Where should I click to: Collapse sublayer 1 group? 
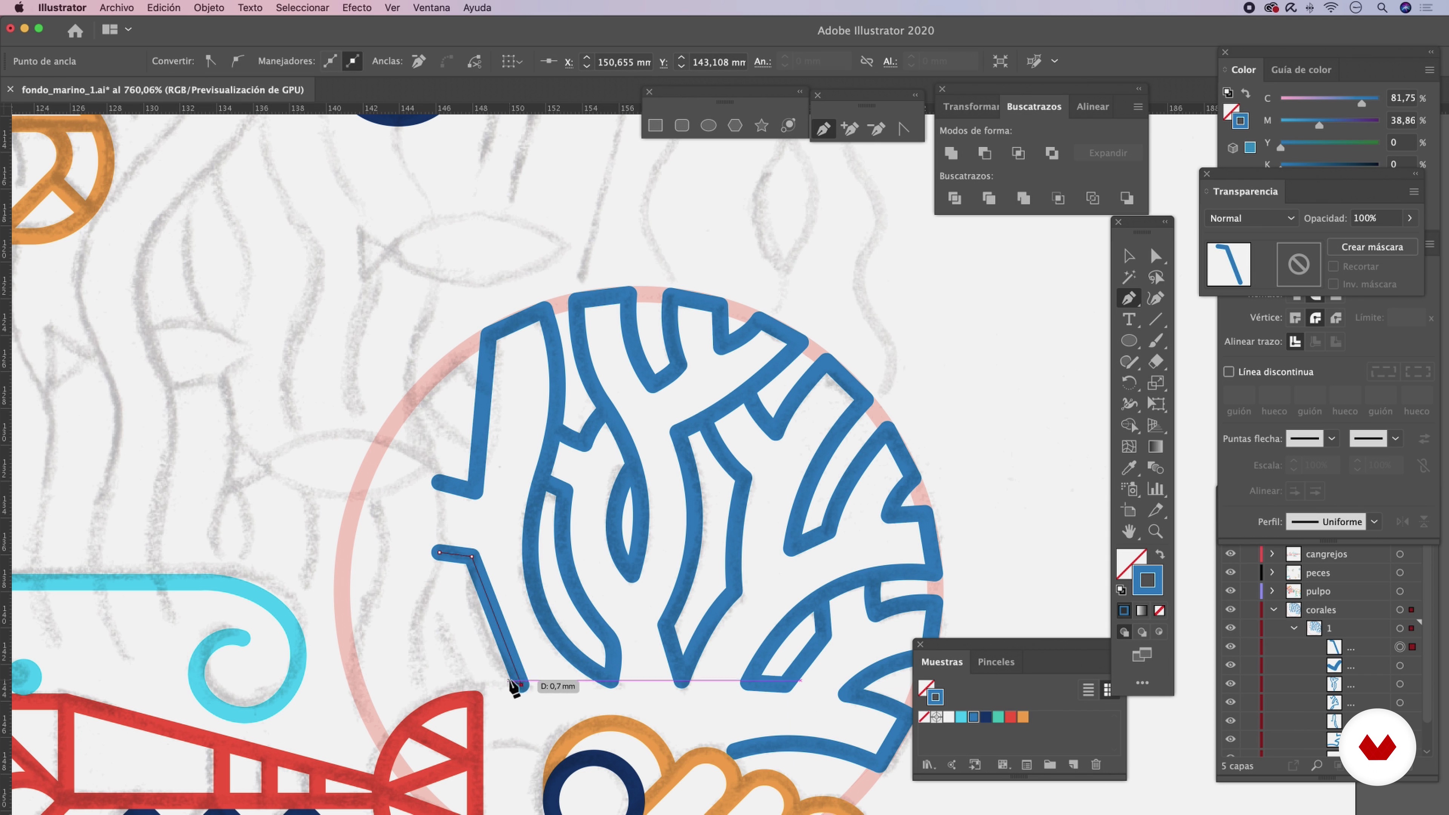click(x=1294, y=628)
